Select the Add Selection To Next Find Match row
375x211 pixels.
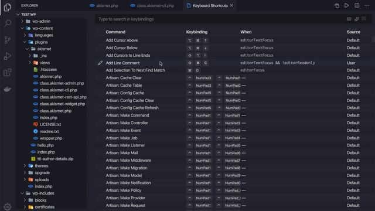233,70
